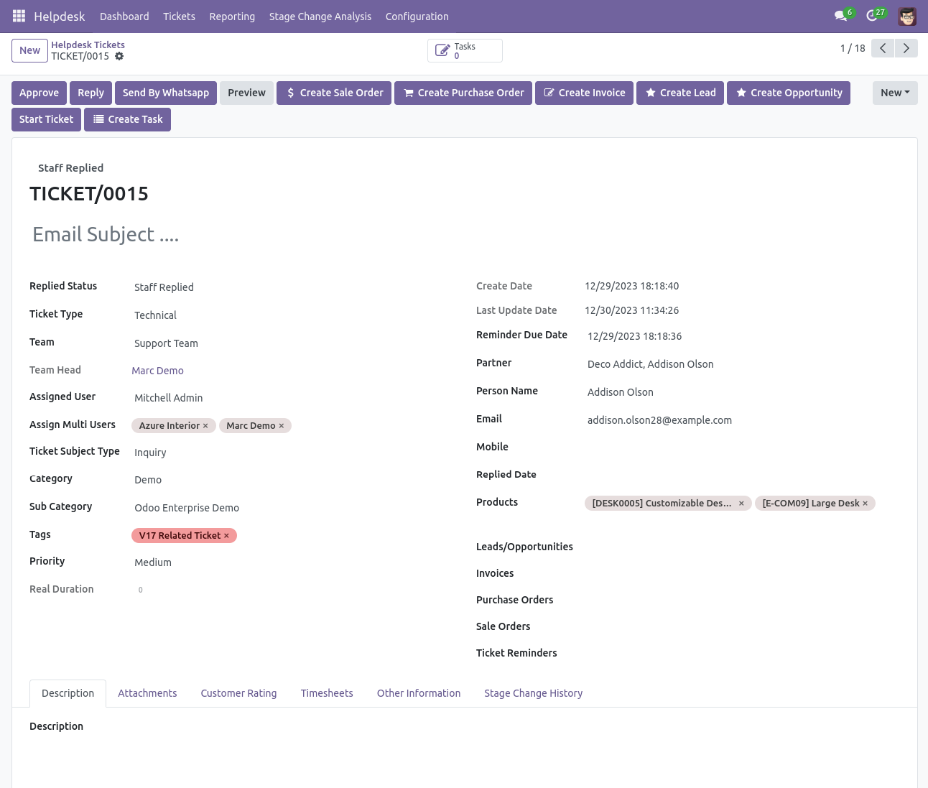Open the Configuration menu
This screenshot has height=788, width=928.
click(417, 17)
